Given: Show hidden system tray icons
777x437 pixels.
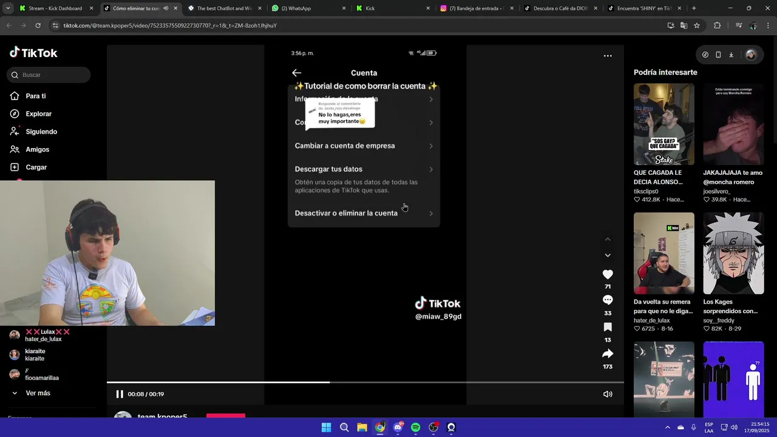Looking at the screenshot, I should (667, 427).
